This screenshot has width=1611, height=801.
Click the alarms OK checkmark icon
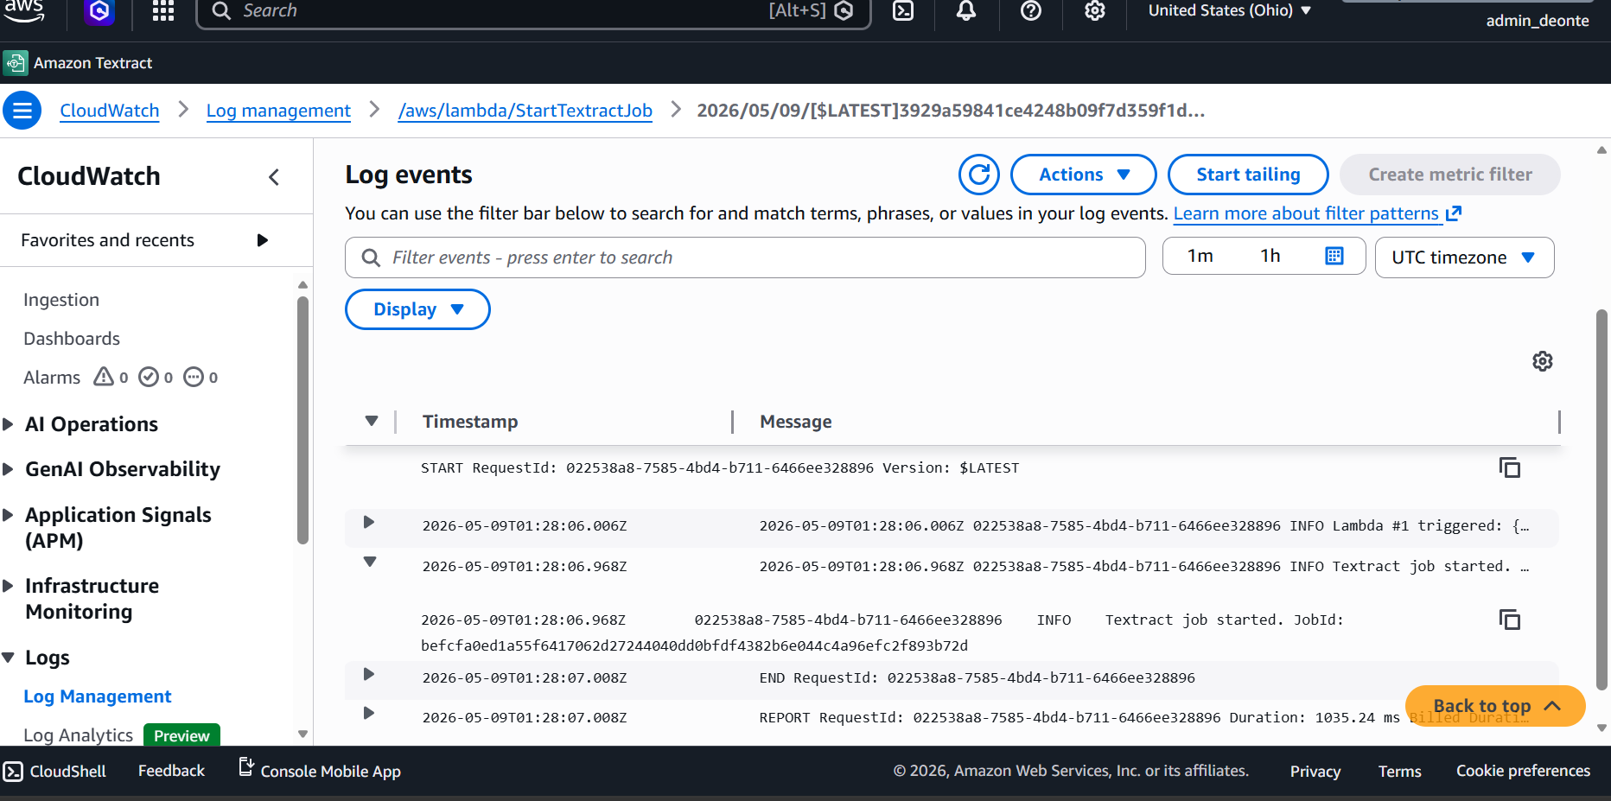tap(149, 377)
